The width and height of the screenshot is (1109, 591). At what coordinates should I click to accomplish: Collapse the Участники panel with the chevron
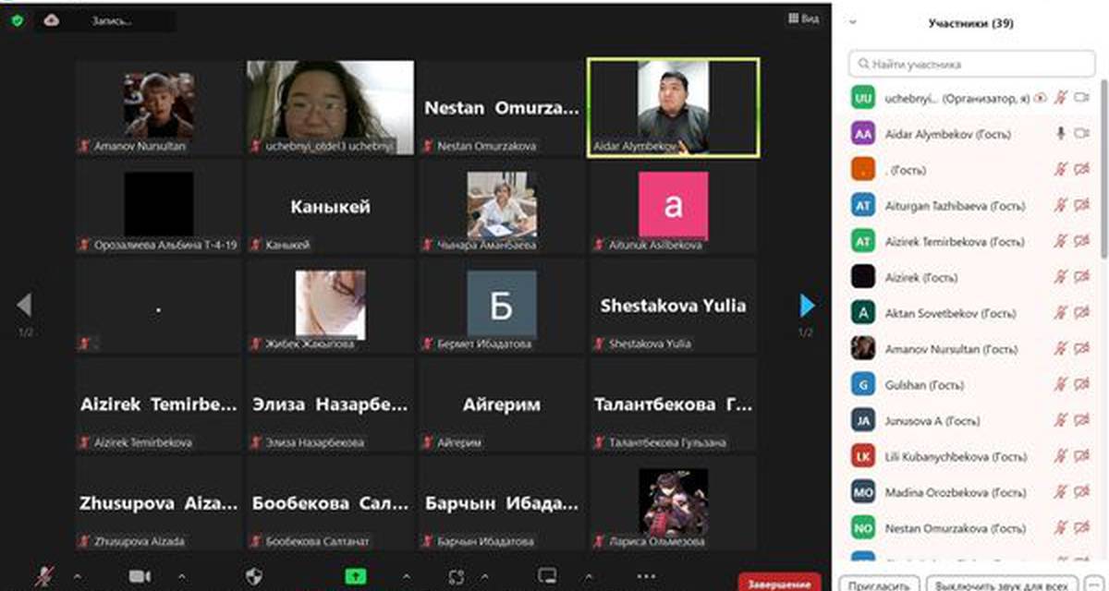(853, 24)
